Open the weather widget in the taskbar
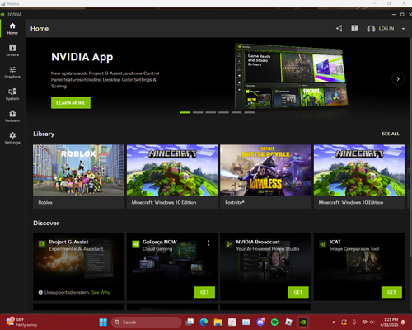 pyautogui.click(x=21, y=323)
